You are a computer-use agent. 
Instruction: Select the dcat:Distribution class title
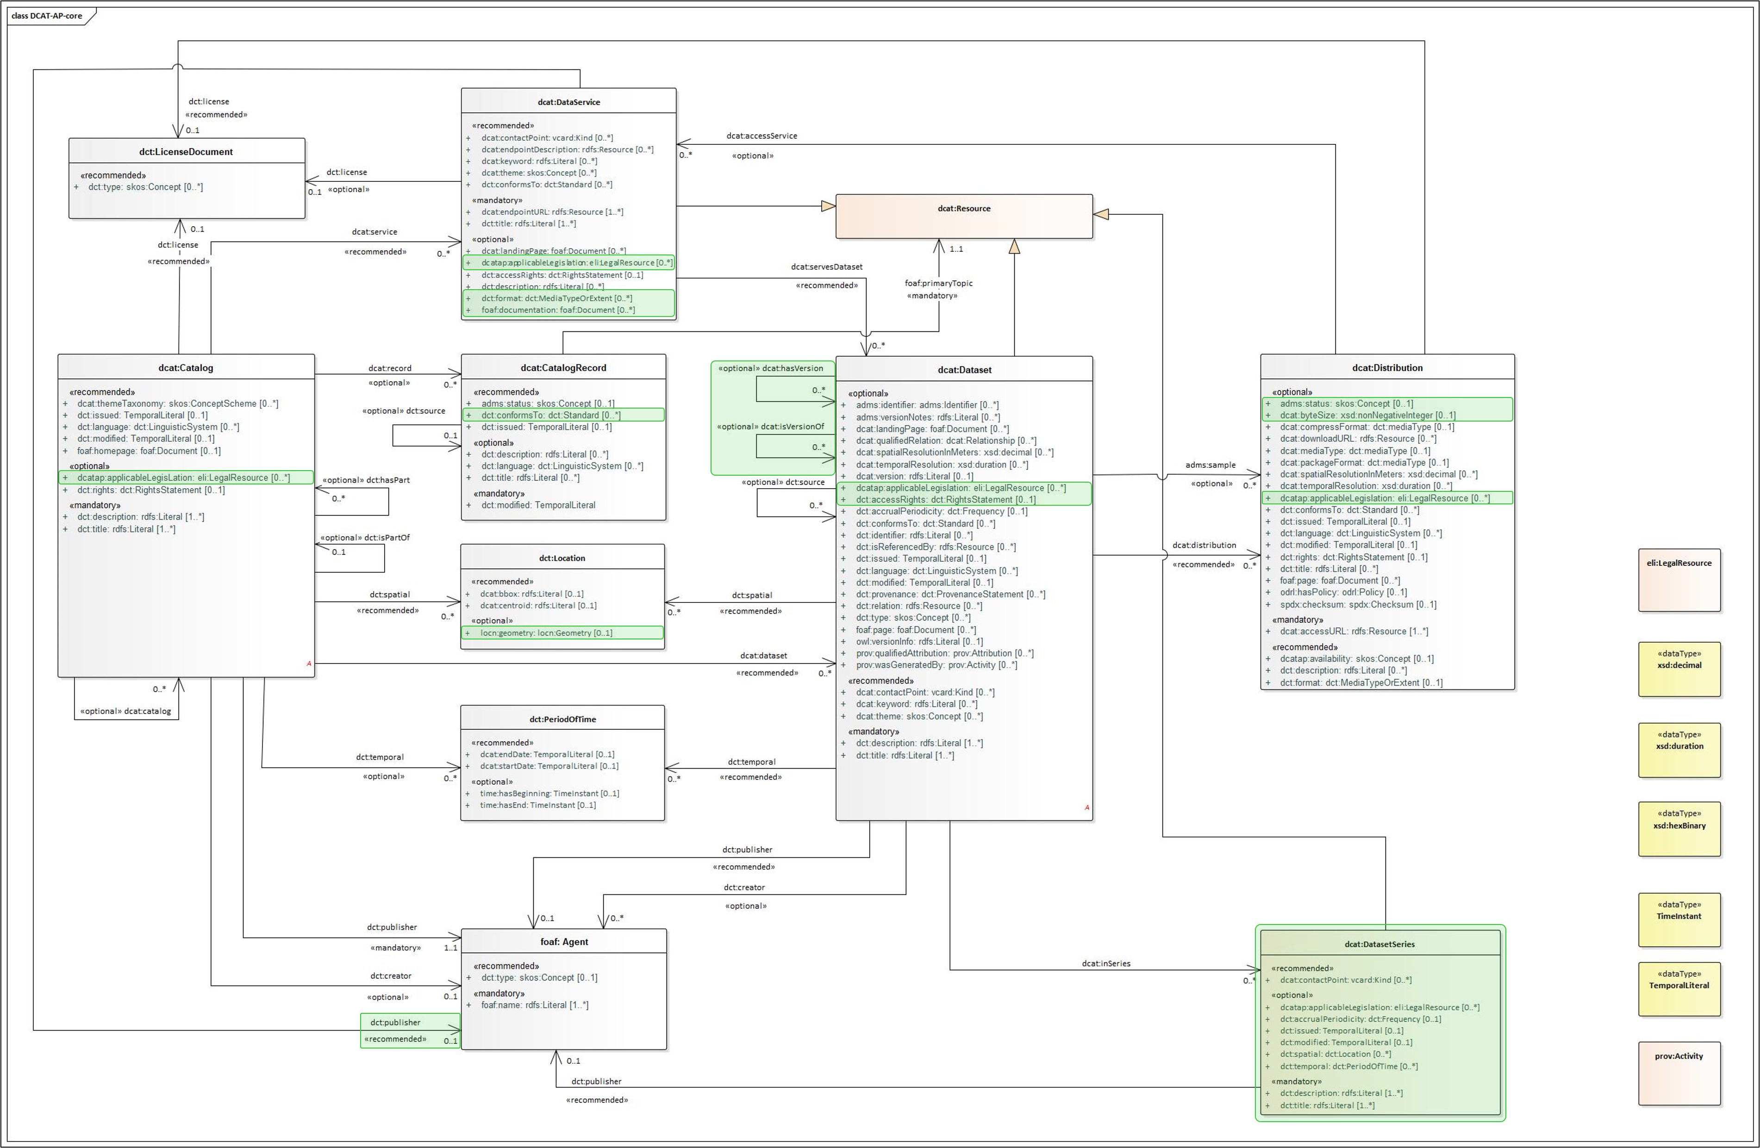(x=1387, y=367)
